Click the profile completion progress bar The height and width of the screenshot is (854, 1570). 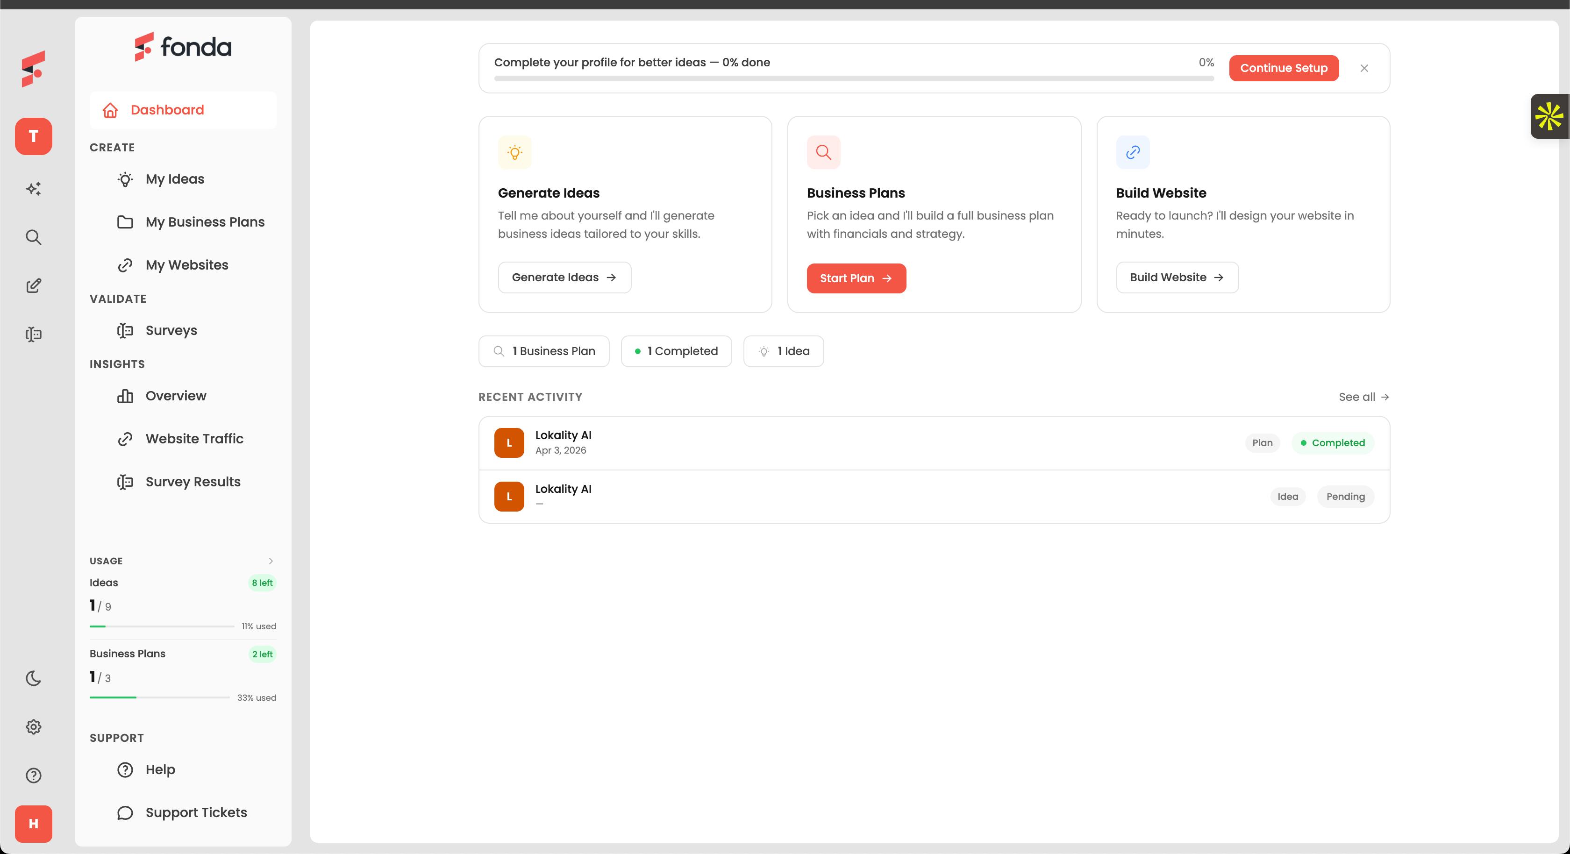(853, 78)
